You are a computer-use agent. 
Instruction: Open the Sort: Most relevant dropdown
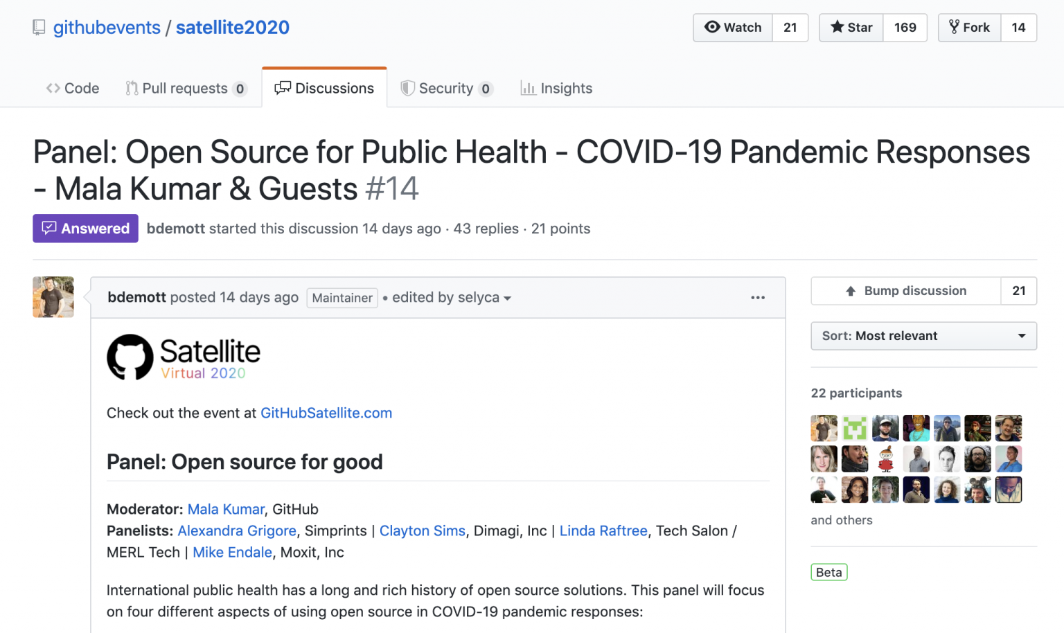tap(923, 336)
